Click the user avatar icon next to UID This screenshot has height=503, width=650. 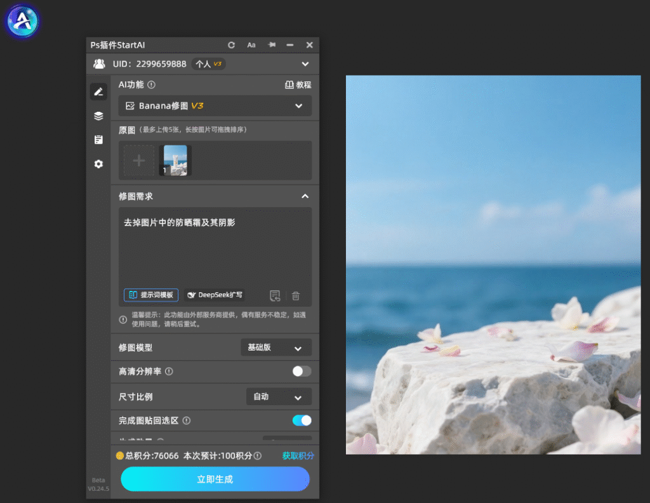[99, 64]
